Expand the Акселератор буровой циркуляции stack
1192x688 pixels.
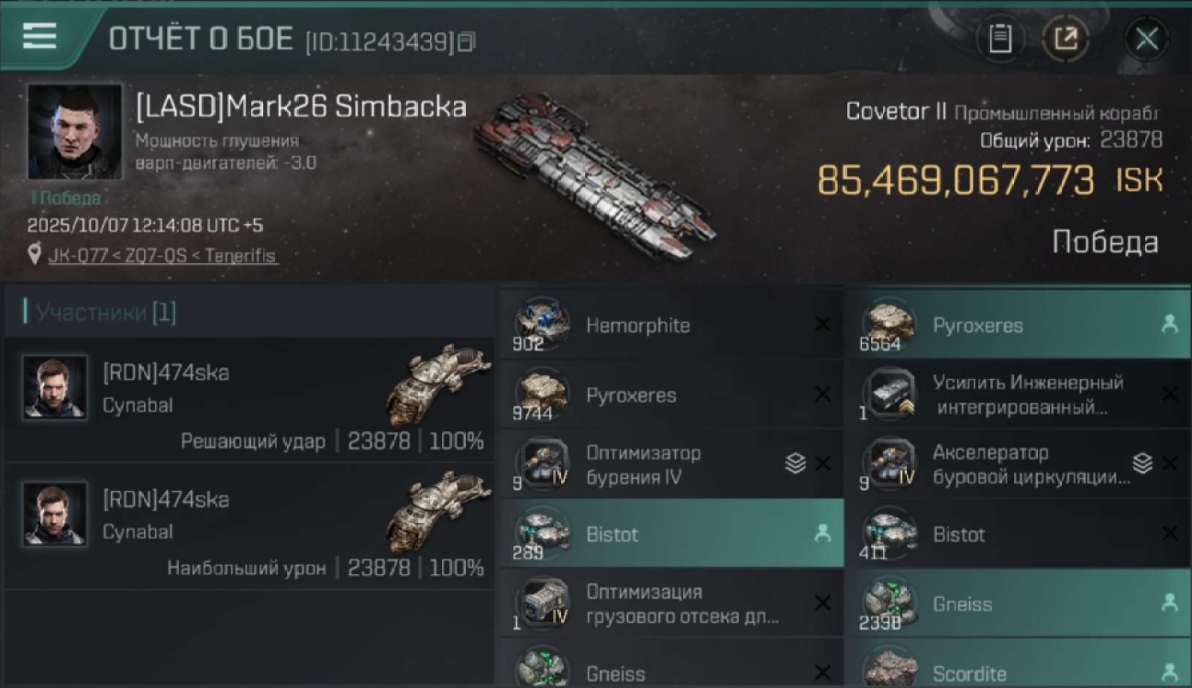click(1142, 464)
